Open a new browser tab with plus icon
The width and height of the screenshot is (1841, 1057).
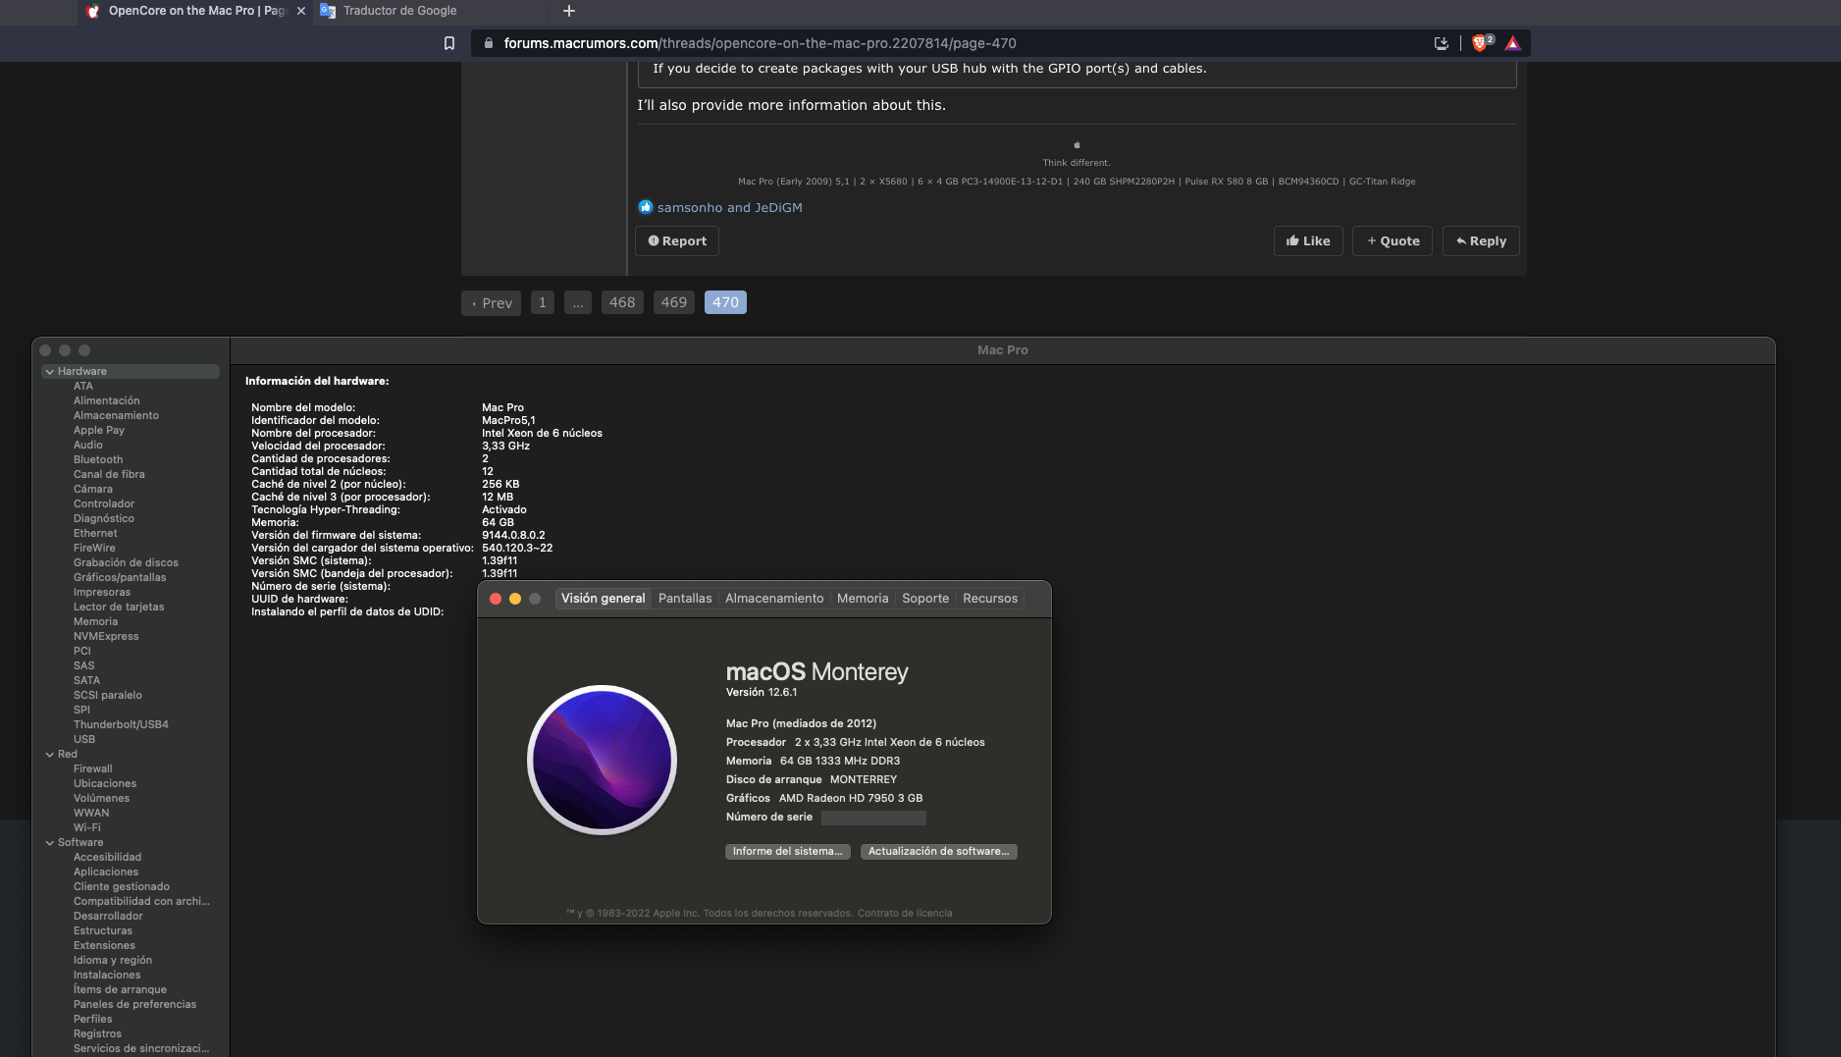point(569,11)
